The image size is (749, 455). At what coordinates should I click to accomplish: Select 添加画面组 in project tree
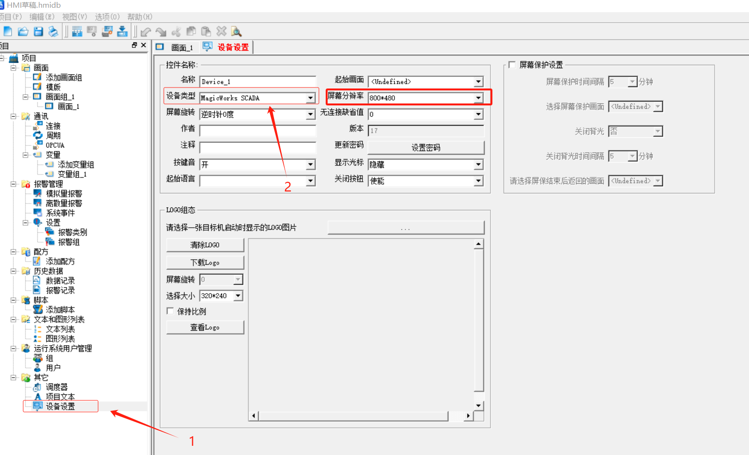(x=64, y=77)
